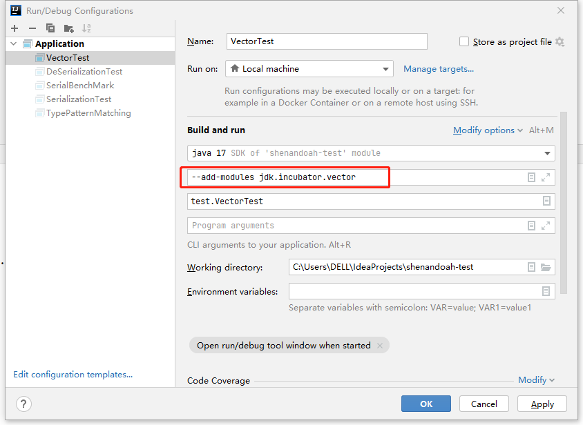Select DeSerializationTest configuration
583x425 pixels.
84,72
